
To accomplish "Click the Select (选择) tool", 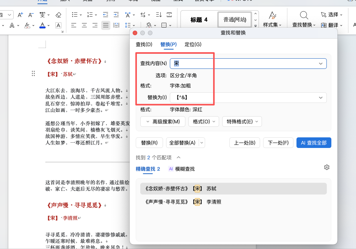I will point(331,15).
